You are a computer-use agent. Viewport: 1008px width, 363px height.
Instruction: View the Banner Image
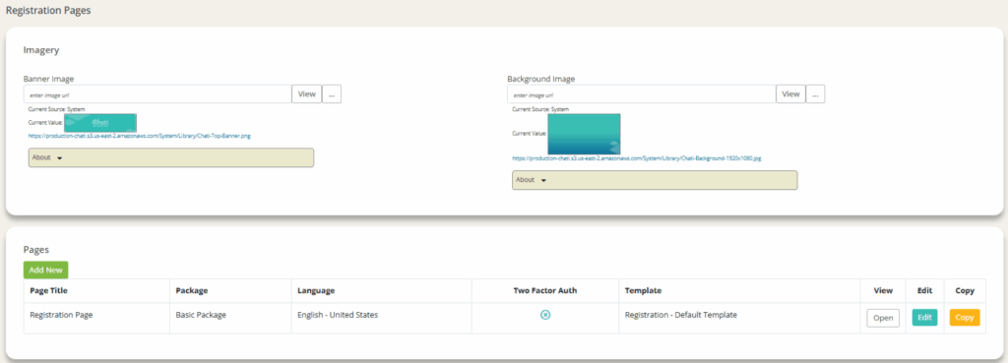[307, 93]
